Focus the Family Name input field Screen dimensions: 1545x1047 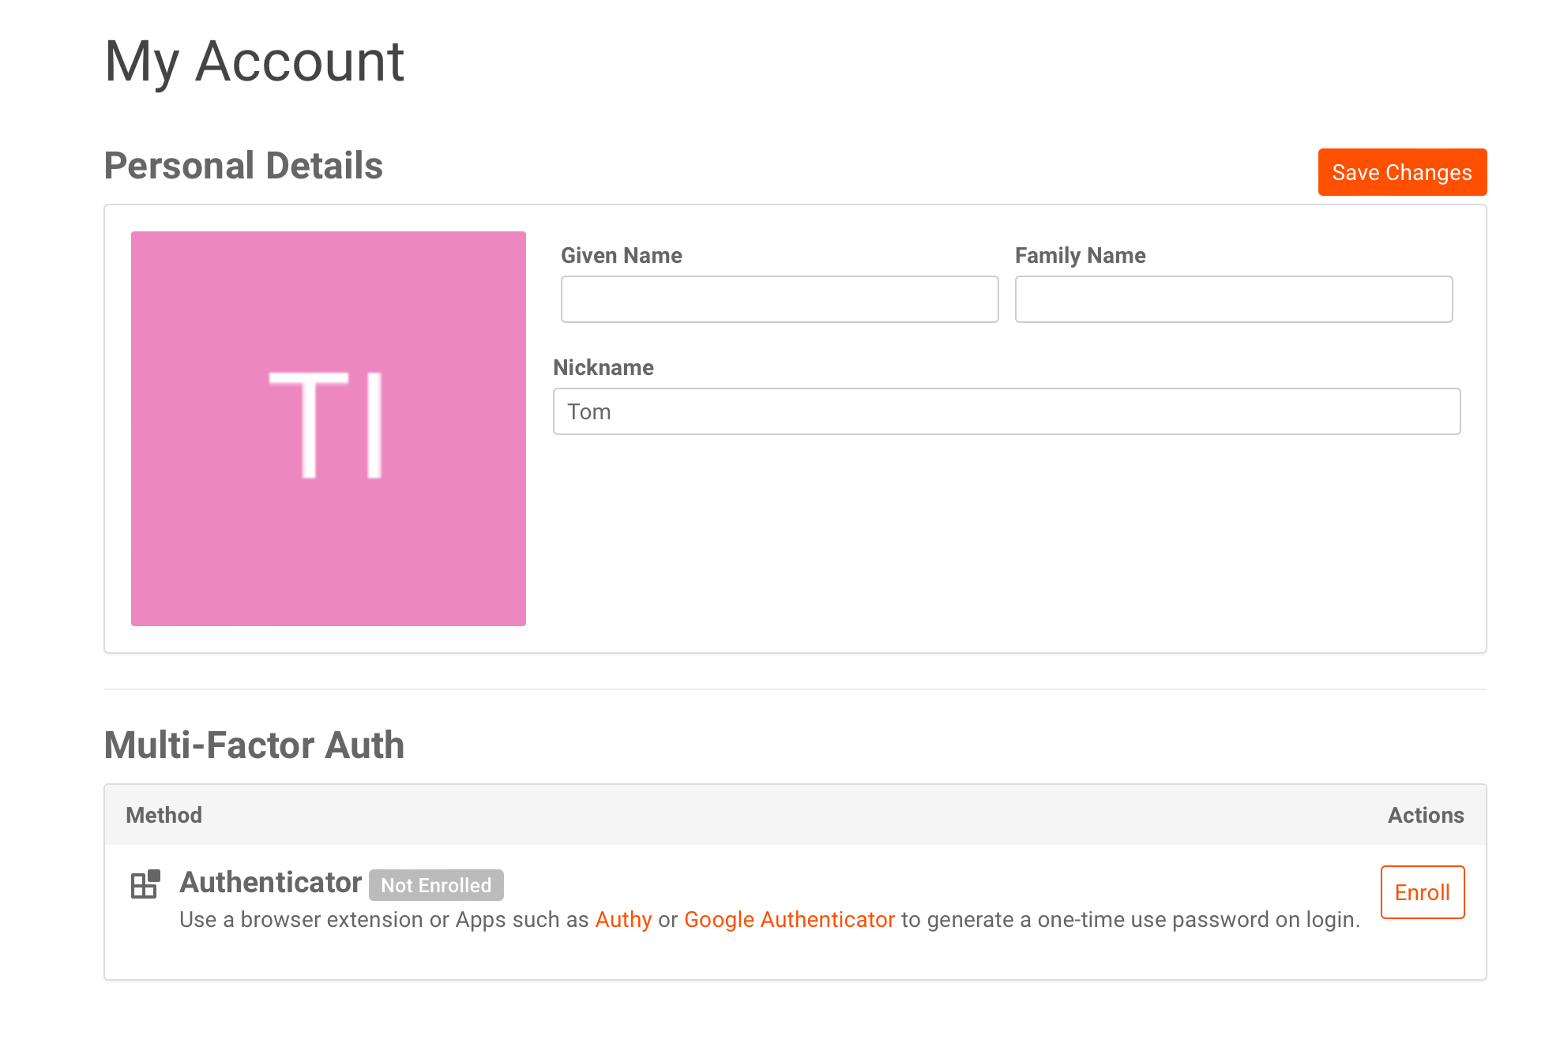click(1233, 299)
